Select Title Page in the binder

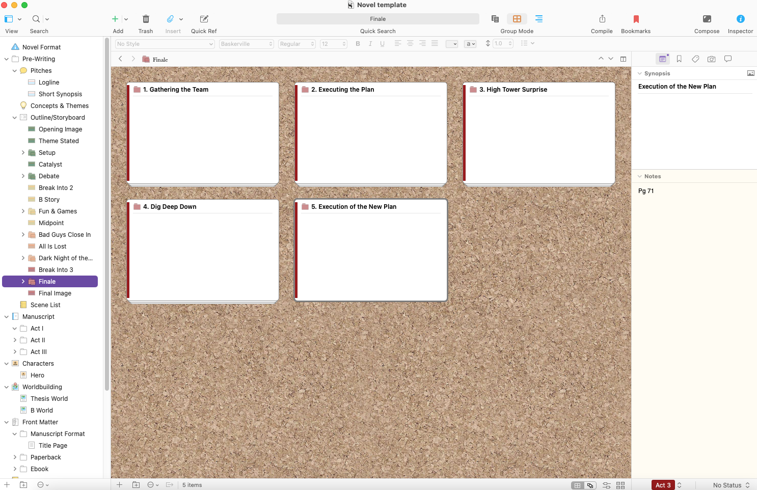click(53, 446)
